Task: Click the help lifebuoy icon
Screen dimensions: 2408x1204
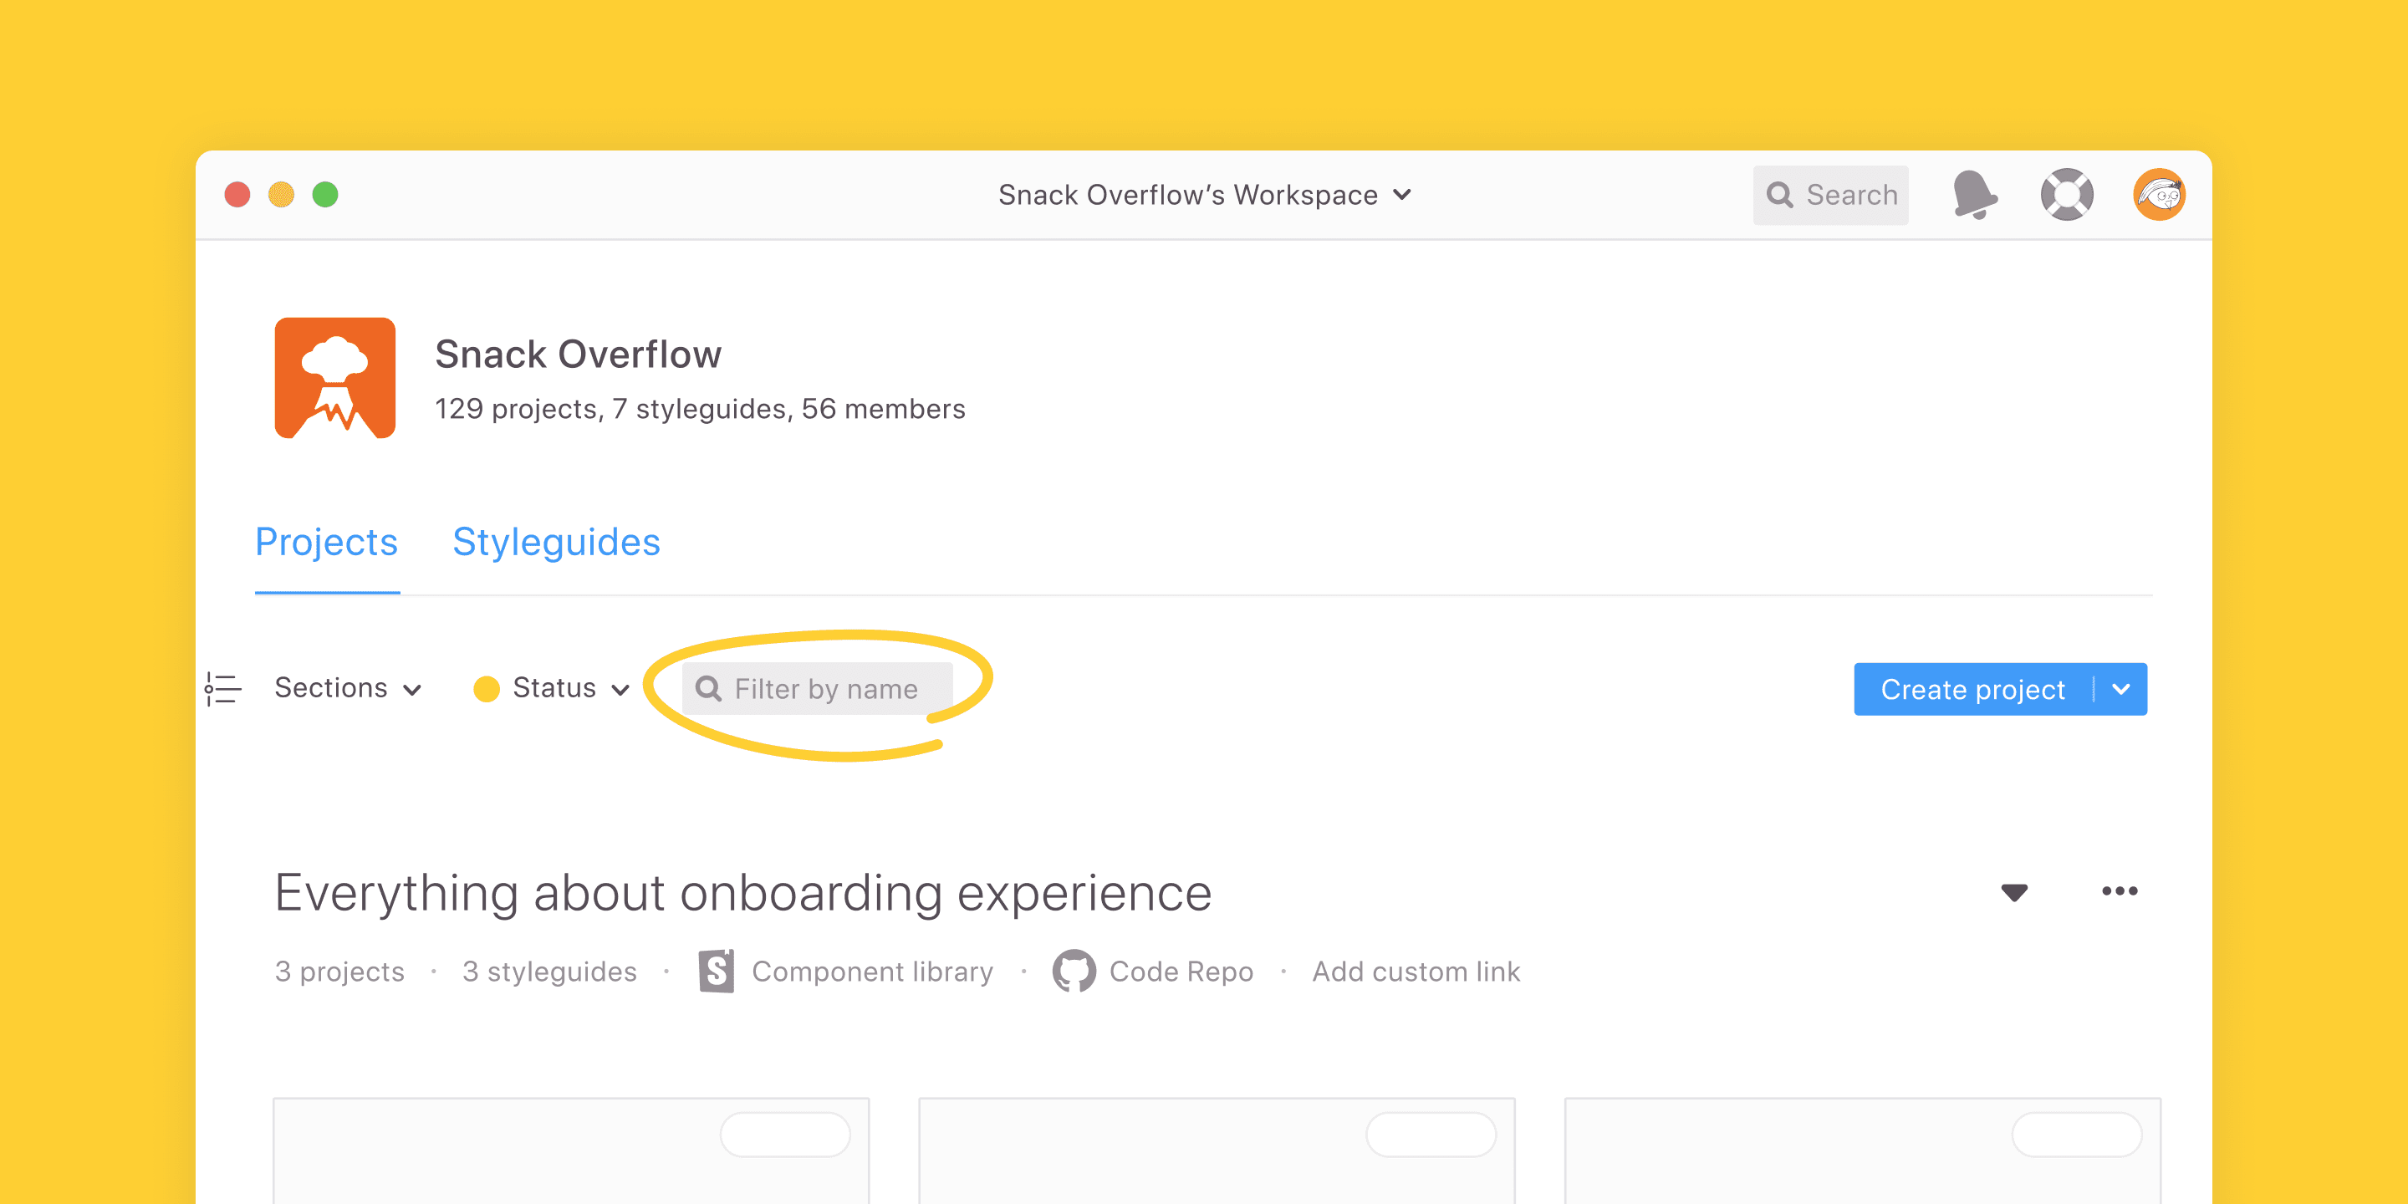Action: click(x=2066, y=195)
